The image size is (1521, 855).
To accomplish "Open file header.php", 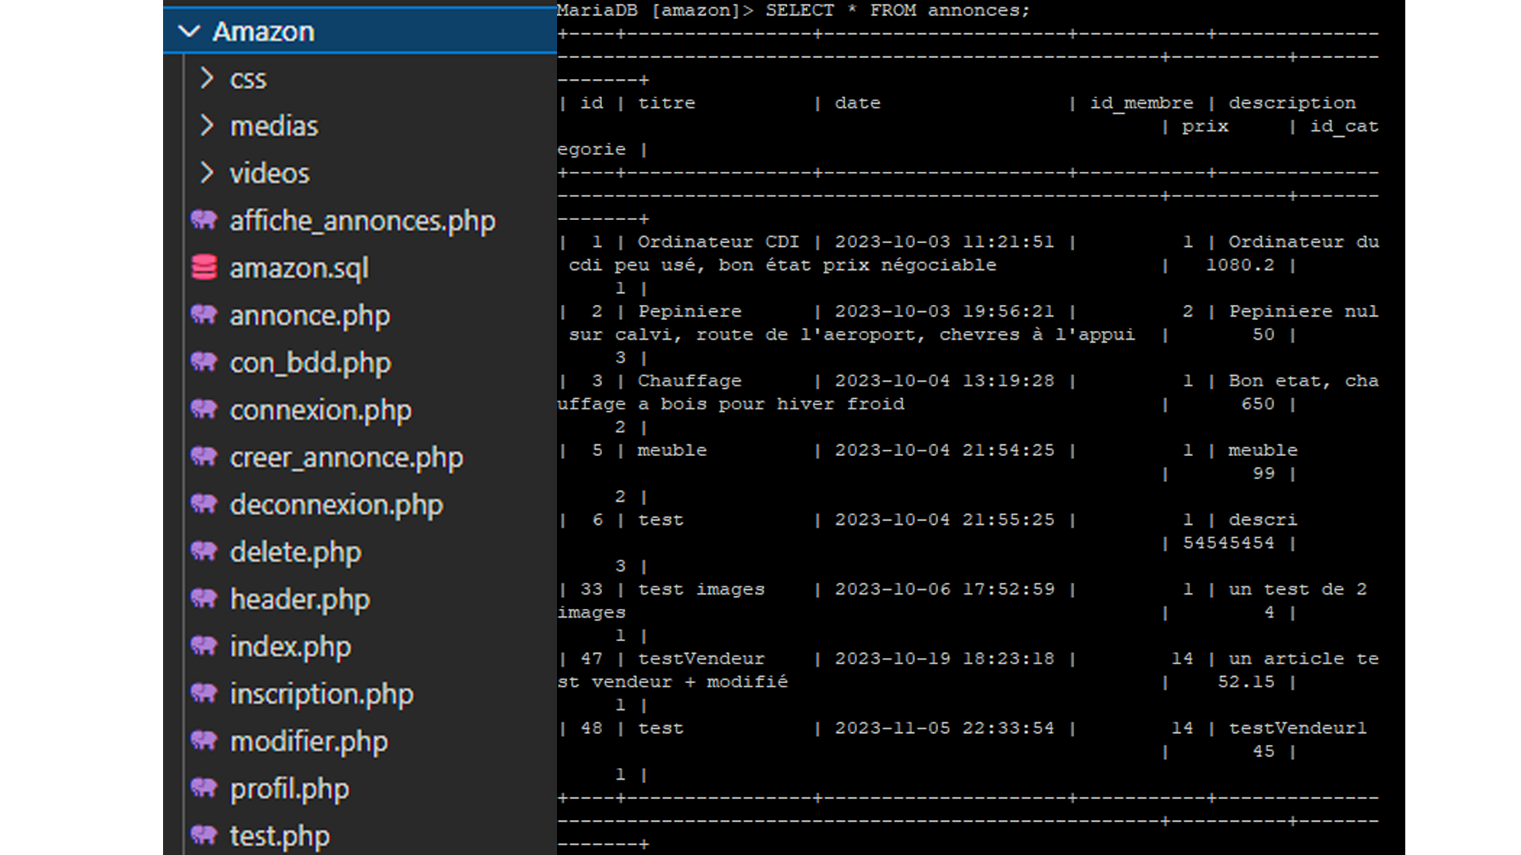I will coord(299,599).
